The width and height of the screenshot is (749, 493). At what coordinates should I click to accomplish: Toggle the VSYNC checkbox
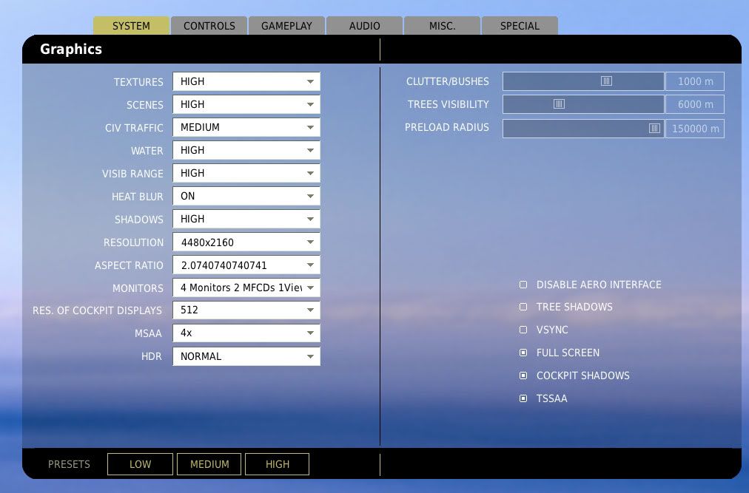tap(523, 330)
